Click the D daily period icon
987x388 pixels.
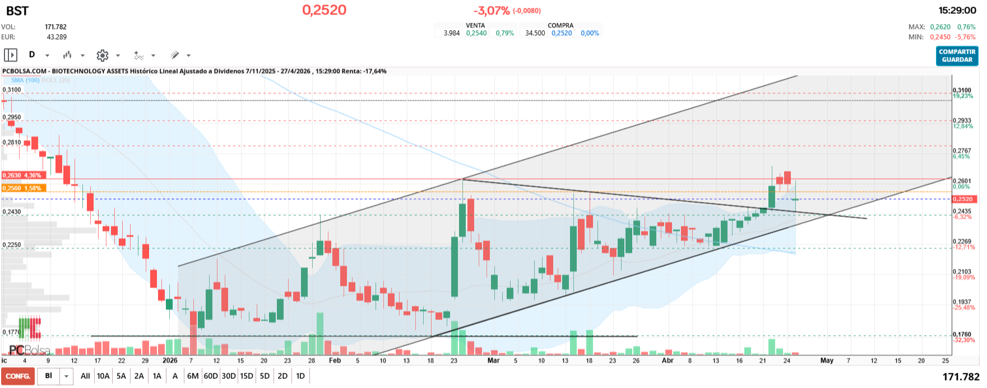pos(32,55)
